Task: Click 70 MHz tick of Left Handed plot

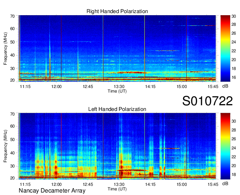Action: (x=12, y=114)
